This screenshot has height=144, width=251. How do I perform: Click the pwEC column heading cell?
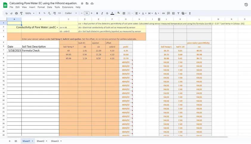[126, 47]
